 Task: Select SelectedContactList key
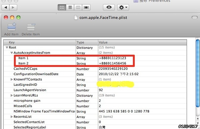pos(29,122)
